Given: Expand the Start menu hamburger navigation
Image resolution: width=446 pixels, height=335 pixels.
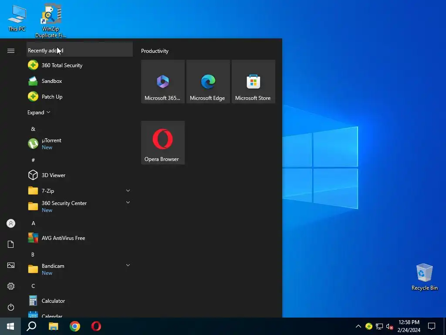Looking at the screenshot, I should pyautogui.click(x=11, y=51).
